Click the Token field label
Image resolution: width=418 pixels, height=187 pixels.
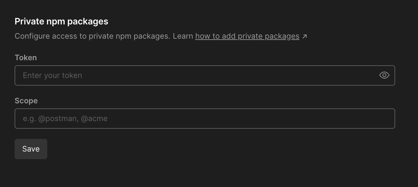coord(26,58)
